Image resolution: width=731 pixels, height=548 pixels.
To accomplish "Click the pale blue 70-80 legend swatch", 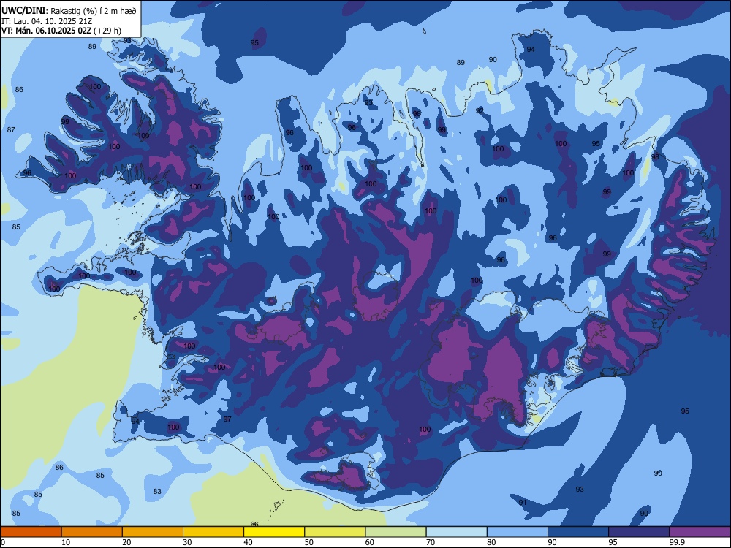I will [456, 532].
